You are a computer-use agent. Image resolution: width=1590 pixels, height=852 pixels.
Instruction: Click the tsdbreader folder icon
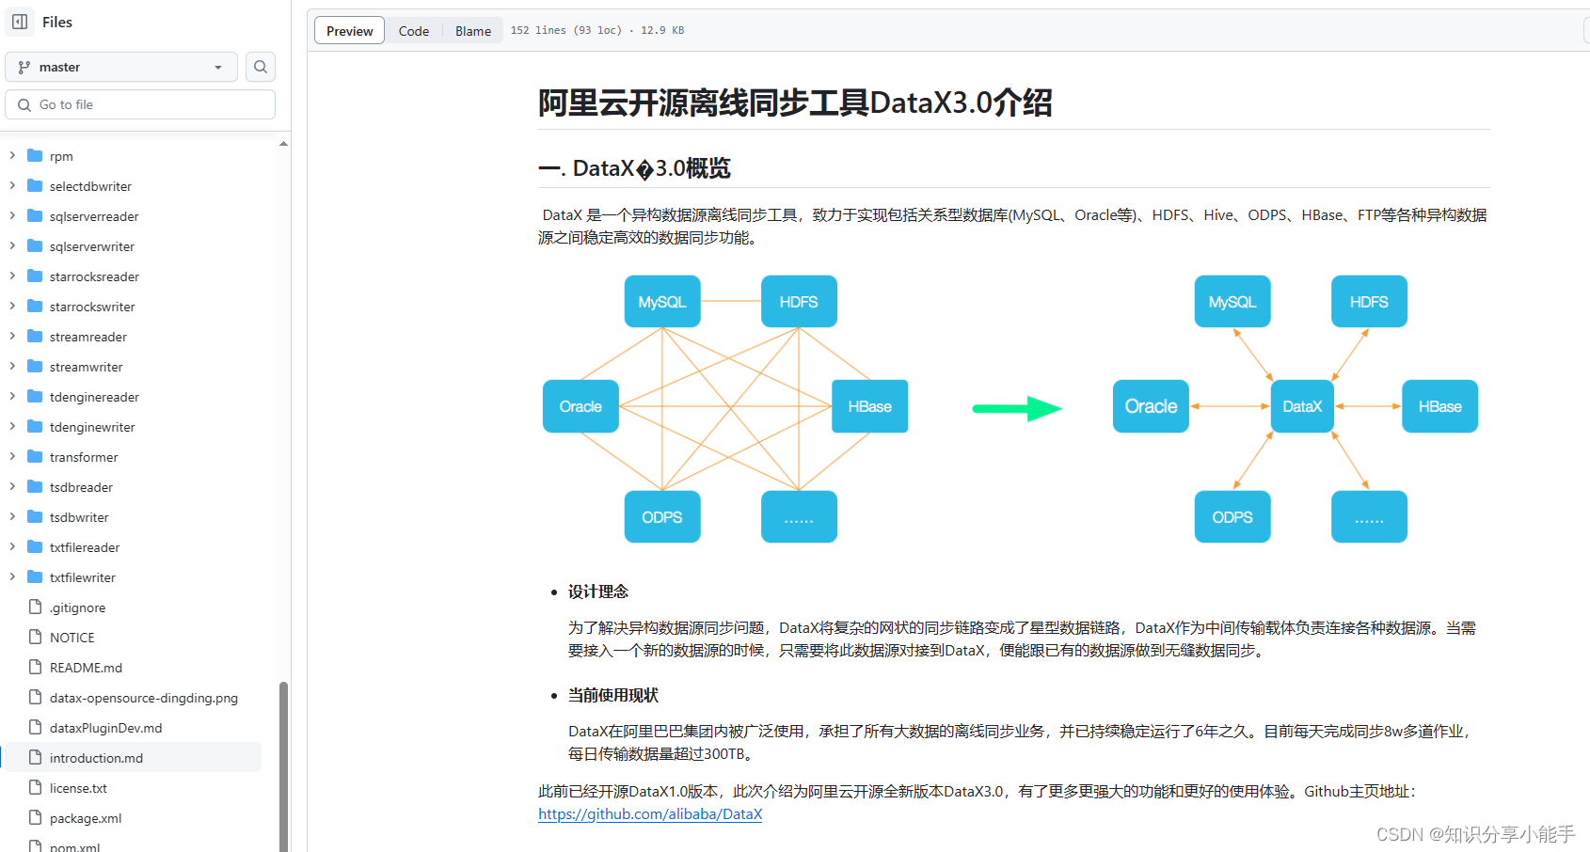36,486
